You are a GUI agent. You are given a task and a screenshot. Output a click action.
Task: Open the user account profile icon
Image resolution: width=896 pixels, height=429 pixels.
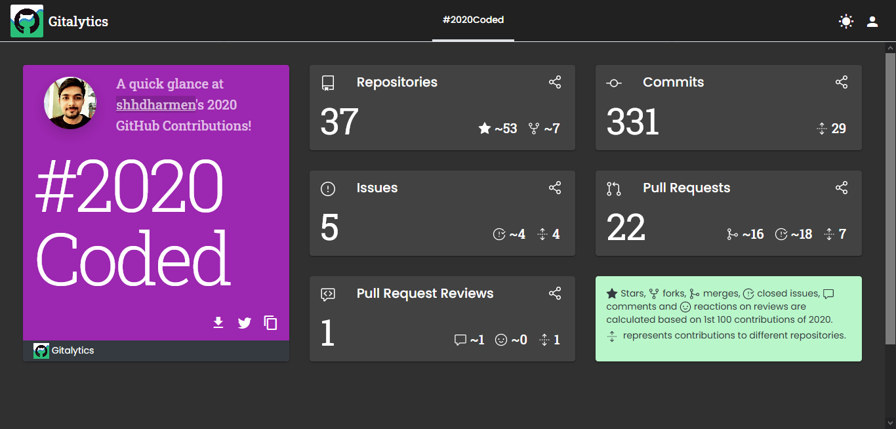coord(872,22)
